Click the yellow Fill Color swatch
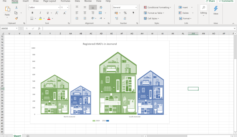 click(40, 18)
